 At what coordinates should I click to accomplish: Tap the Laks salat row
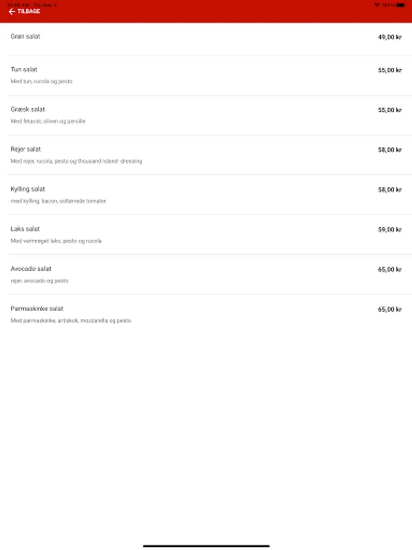(26, 229)
